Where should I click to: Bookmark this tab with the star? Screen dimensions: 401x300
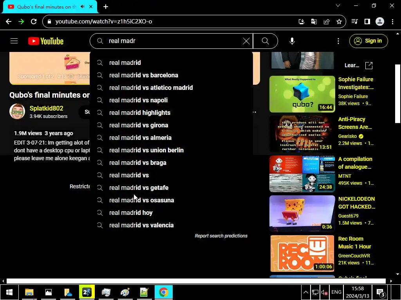(339, 21)
